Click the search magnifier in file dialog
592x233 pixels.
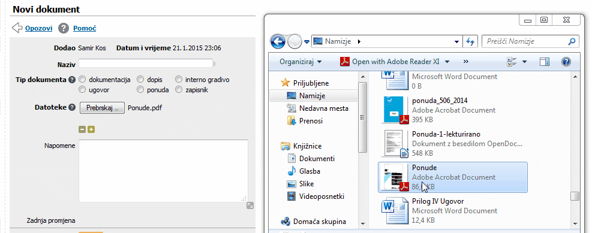(x=572, y=41)
